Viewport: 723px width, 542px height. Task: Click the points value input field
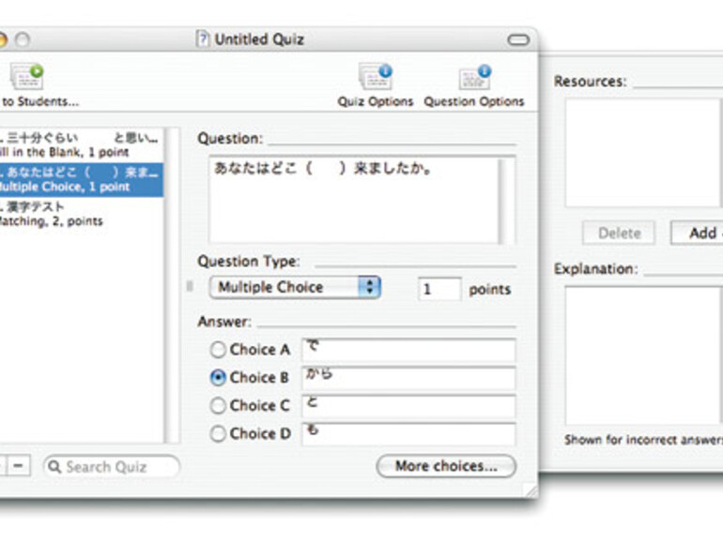(438, 289)
